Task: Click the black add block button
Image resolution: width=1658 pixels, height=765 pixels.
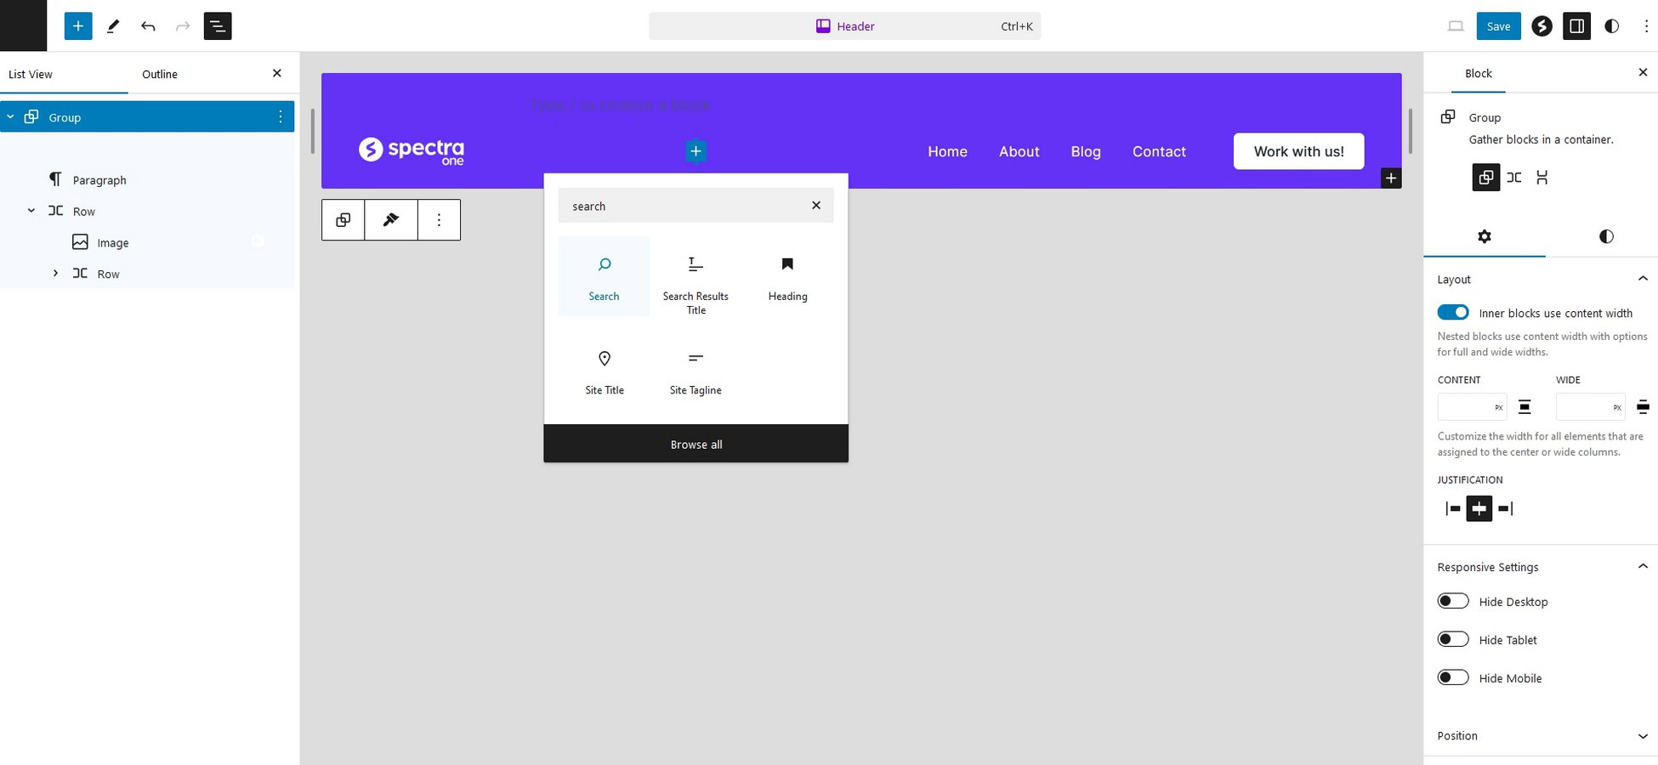Action: [1391, 178]
